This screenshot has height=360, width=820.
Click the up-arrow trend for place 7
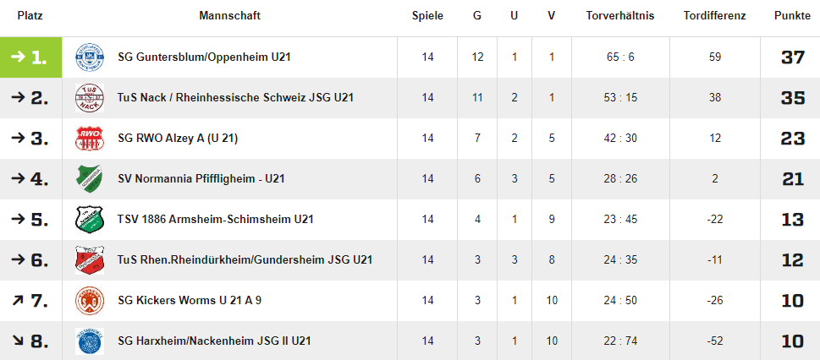(17, 300)
